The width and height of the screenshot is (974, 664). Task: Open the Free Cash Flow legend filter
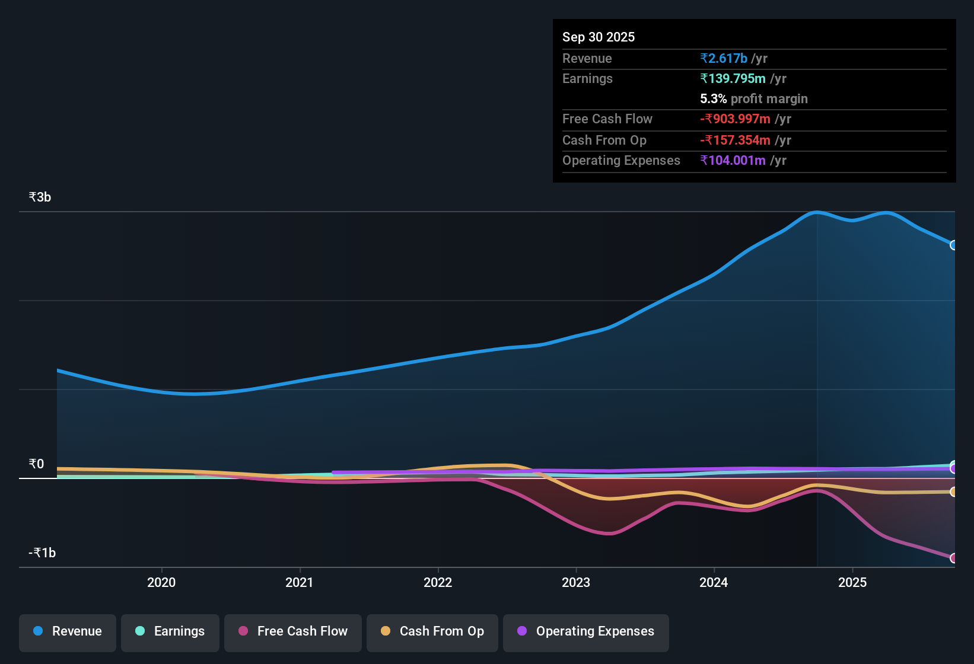pyautogui.click(x=292, y=632)
